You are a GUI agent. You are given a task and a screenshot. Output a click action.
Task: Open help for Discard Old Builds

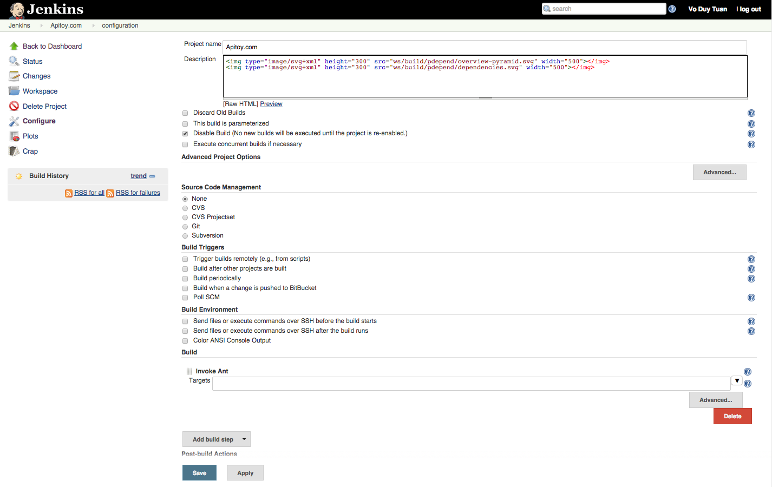751,113
